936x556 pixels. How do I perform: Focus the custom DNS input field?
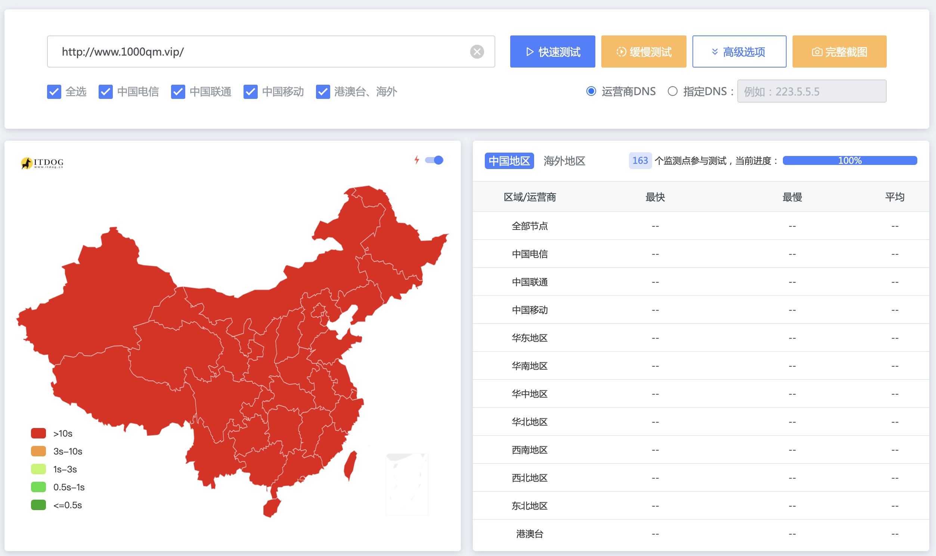tap(812, 91)
